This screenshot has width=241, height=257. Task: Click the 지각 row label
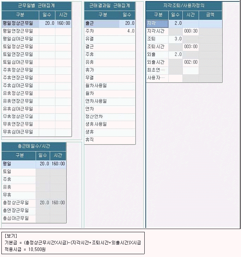click(151, 23)
